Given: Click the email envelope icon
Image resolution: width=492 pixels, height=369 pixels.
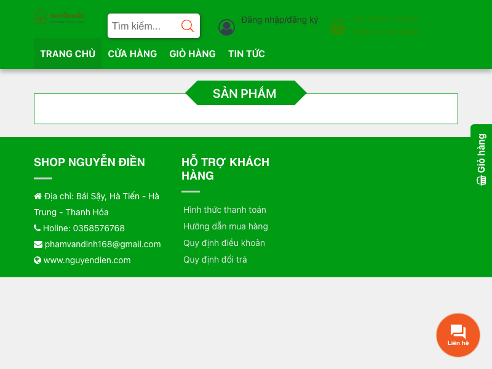Looking at the screenshot, I should [x=38, y=244].
